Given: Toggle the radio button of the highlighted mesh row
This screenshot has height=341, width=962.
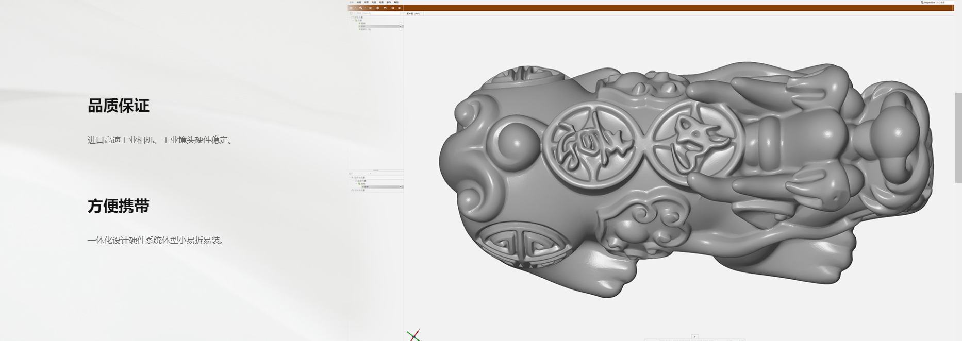Looking at the screenshot, I should click(401, 26).
